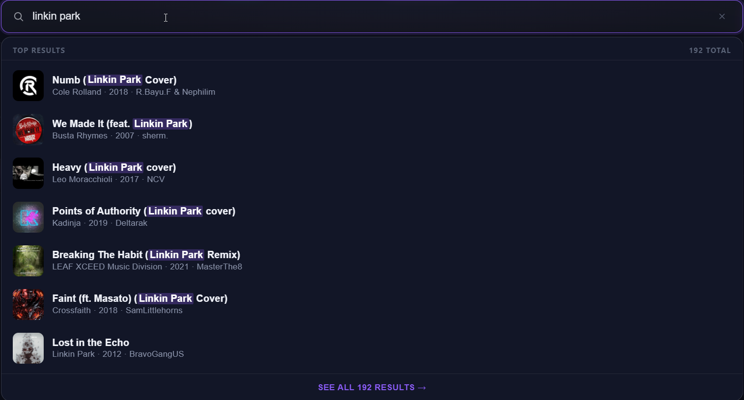Screen dimensions: 744x400
Task: Open Points of Authority cover art thumbnail
Action: click(x=28, y=217)
